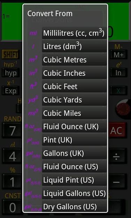Choose Cubic Inches option
131x218 pixels.
click(x=74, y=73)
